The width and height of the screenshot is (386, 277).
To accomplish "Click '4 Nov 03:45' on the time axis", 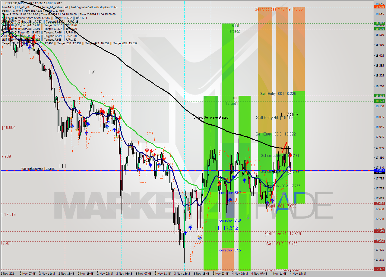I will point(240,274).
